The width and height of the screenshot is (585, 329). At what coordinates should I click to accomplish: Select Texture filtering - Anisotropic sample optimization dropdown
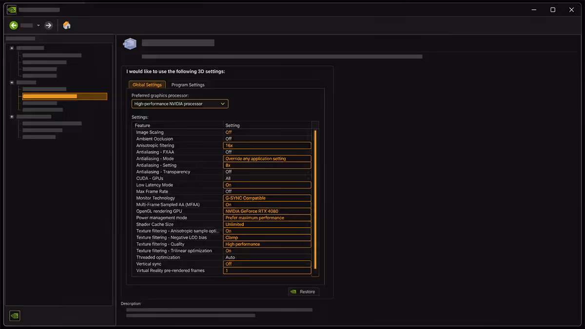(x=267, y=231)
